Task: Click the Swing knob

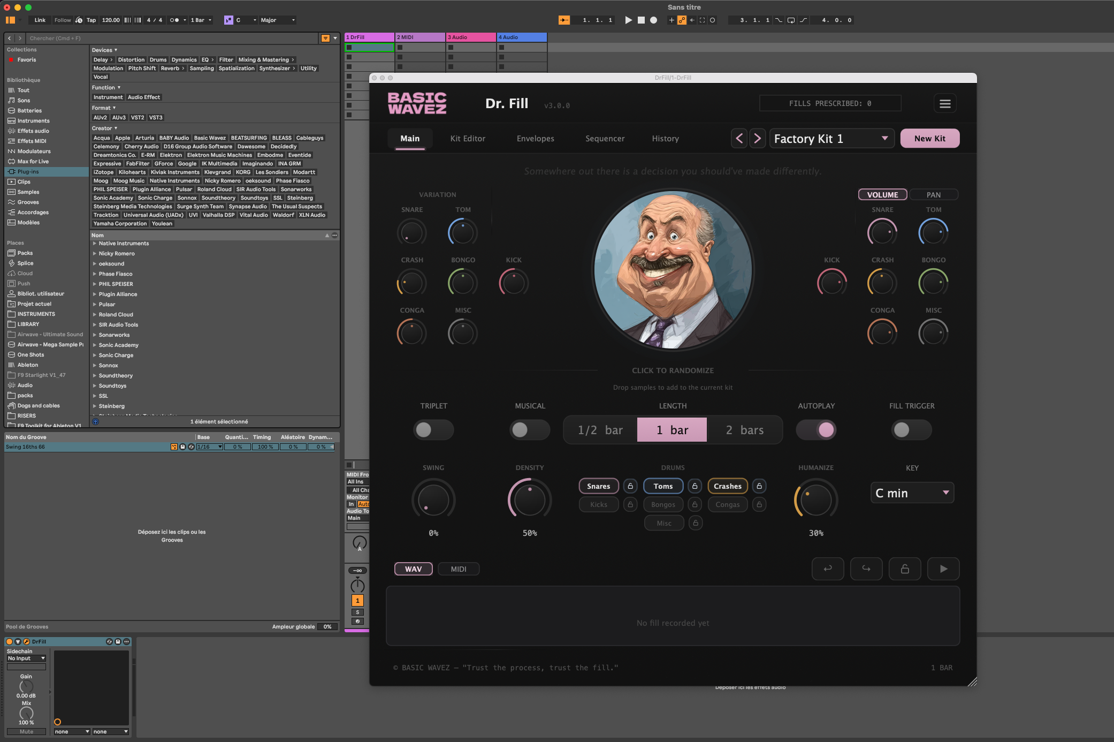Action: click(433, 500)
